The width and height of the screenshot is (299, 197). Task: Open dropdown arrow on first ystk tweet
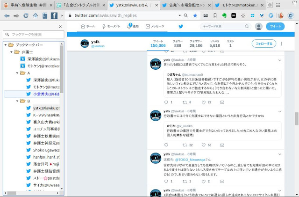279,60
